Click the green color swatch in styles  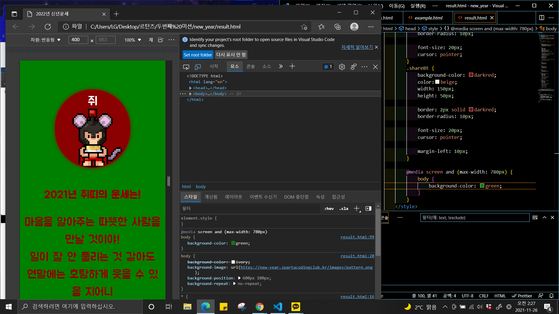click(233, 243)
